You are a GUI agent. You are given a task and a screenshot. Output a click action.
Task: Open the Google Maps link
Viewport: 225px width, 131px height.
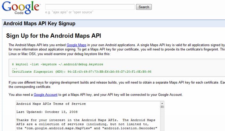click(x=76, y=45)
